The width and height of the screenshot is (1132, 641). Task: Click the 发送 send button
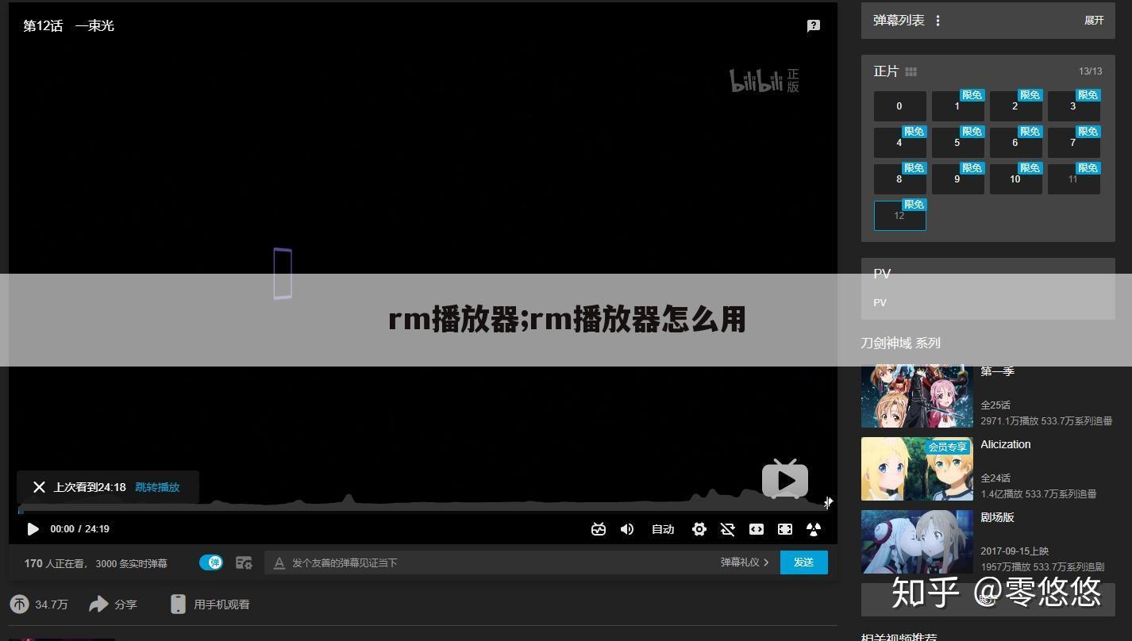tap(804, 562)
